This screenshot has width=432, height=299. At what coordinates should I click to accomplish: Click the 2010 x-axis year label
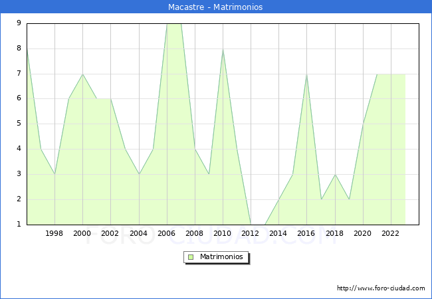pos(223,233)
